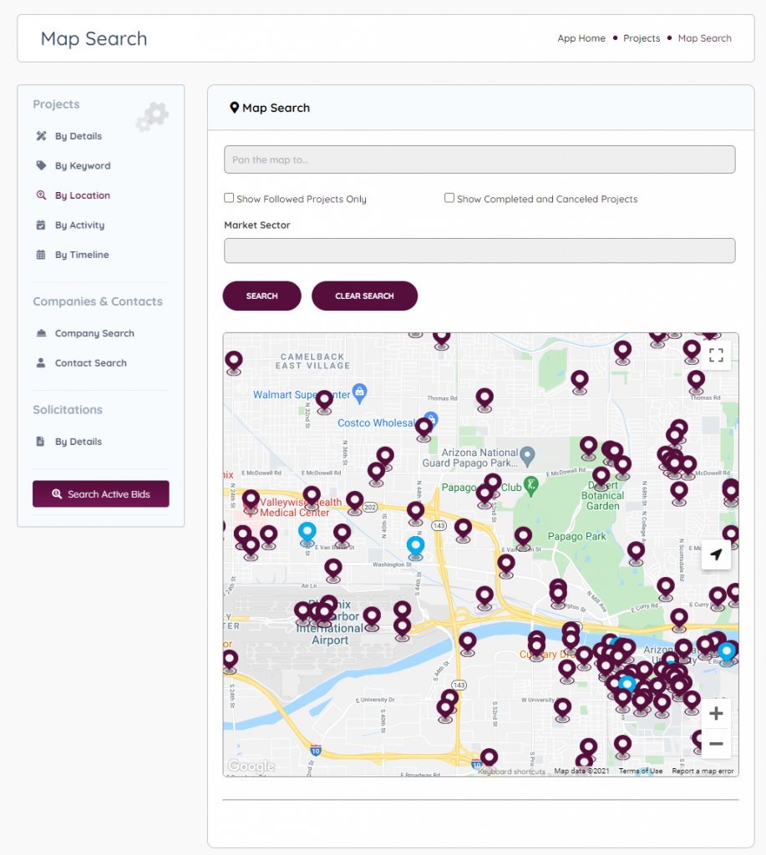The height and width of the screenshot is (855, 766).
Task: Center map on my location arrow
Action: click(716, 555)
